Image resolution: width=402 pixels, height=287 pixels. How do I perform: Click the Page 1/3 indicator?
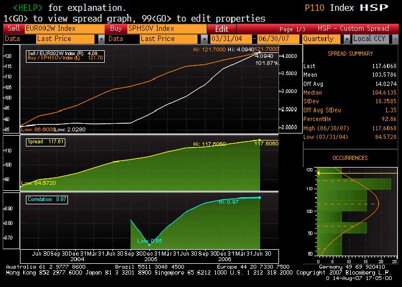[292, 29]
